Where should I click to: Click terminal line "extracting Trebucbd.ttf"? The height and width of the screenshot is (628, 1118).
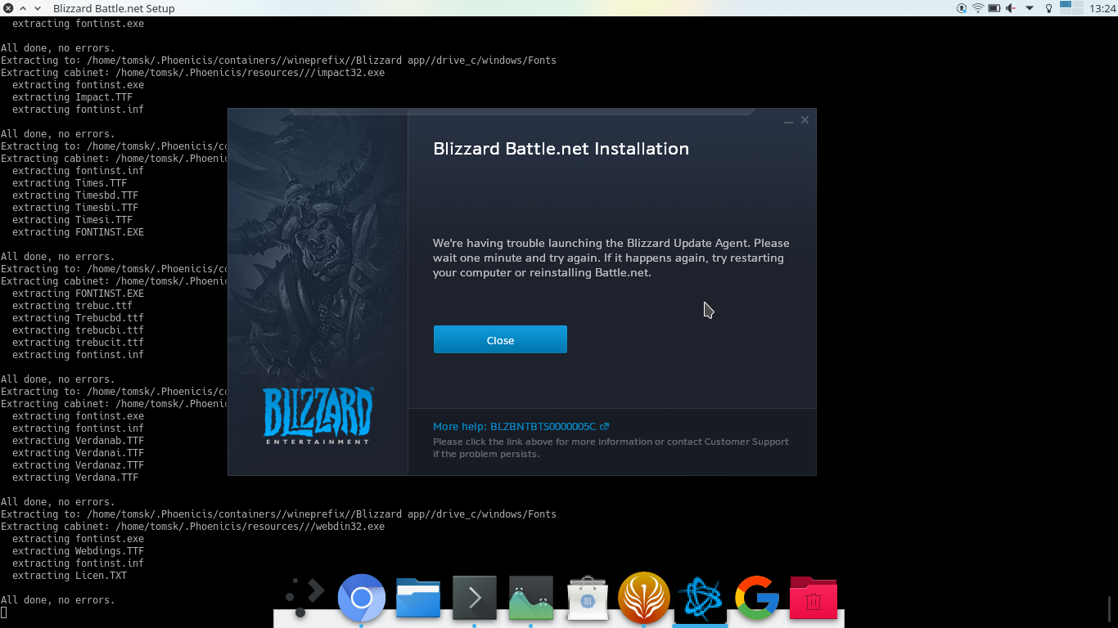point(78,318)
